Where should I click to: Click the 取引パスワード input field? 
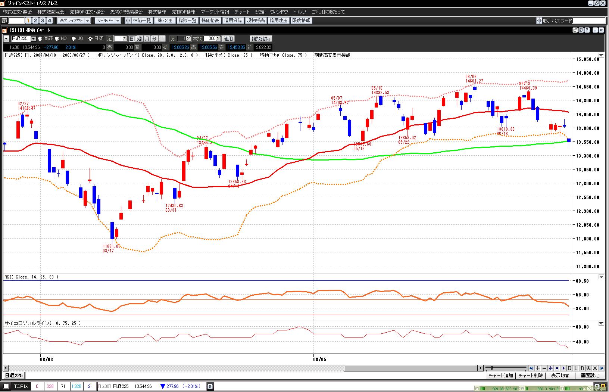click(589, 21)
